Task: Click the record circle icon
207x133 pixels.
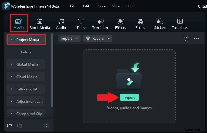Action: click(x=88, y=38)
